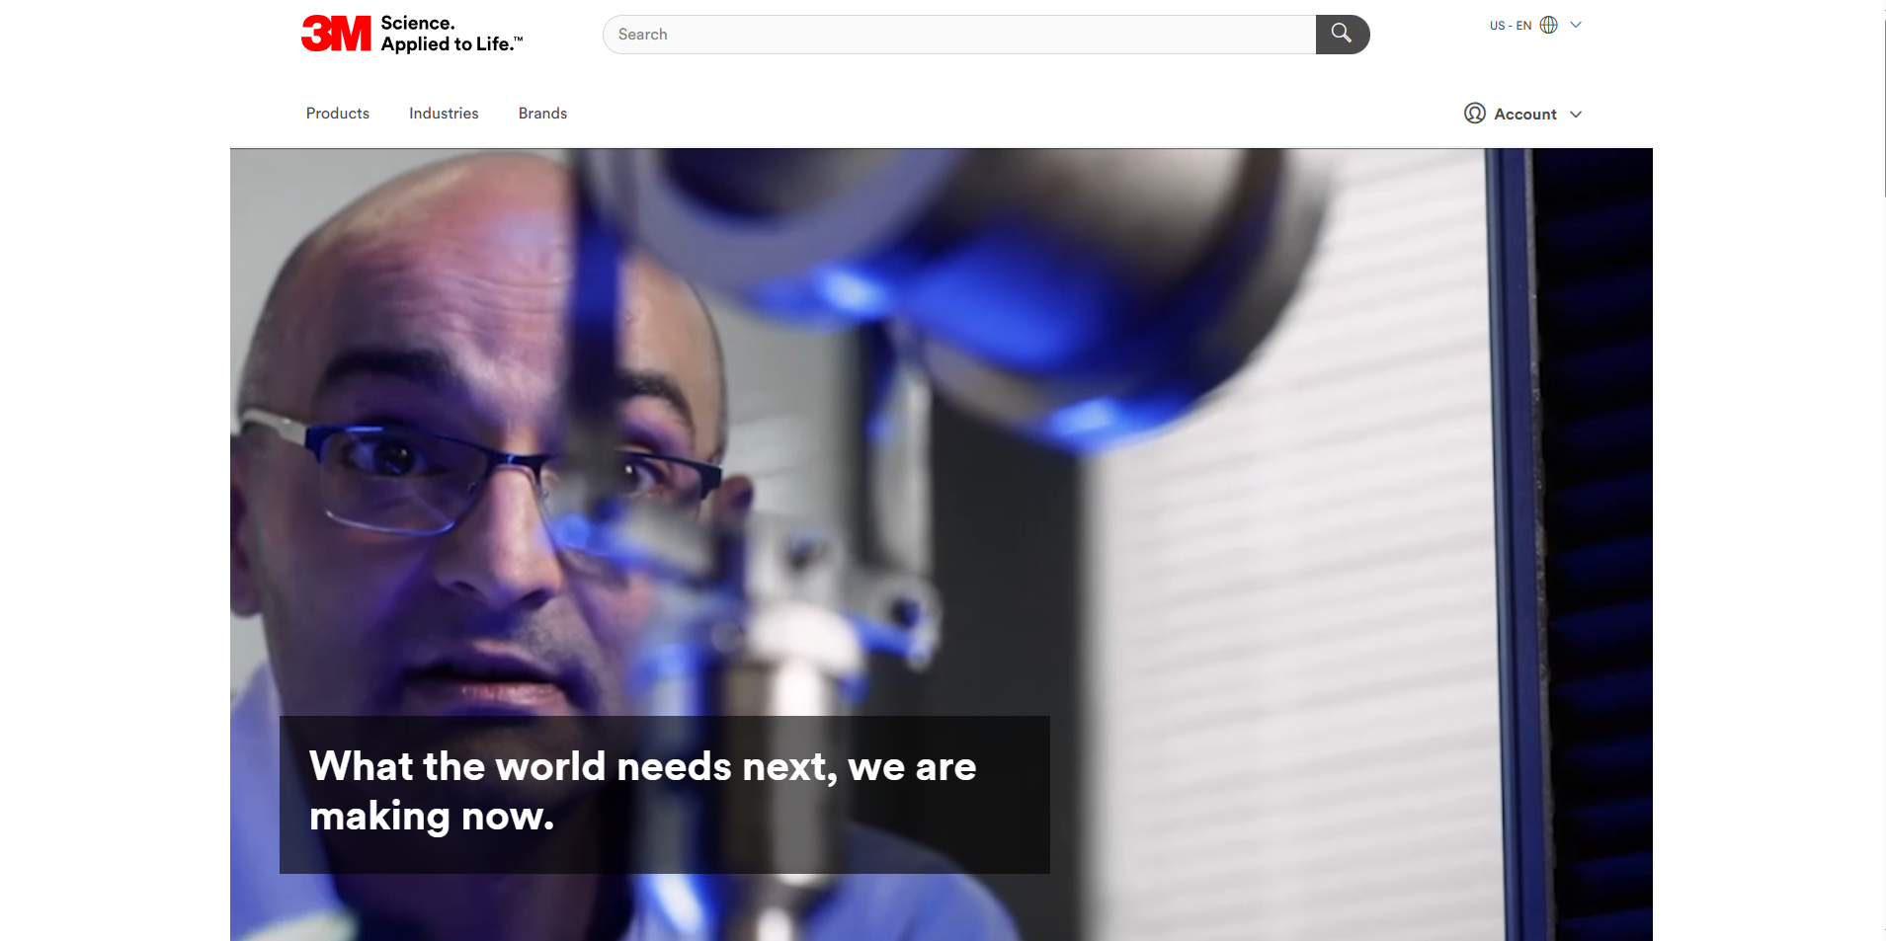This screenshot has height=941, width=1886.
Task: Open the Industries menu
Action: 444,114
